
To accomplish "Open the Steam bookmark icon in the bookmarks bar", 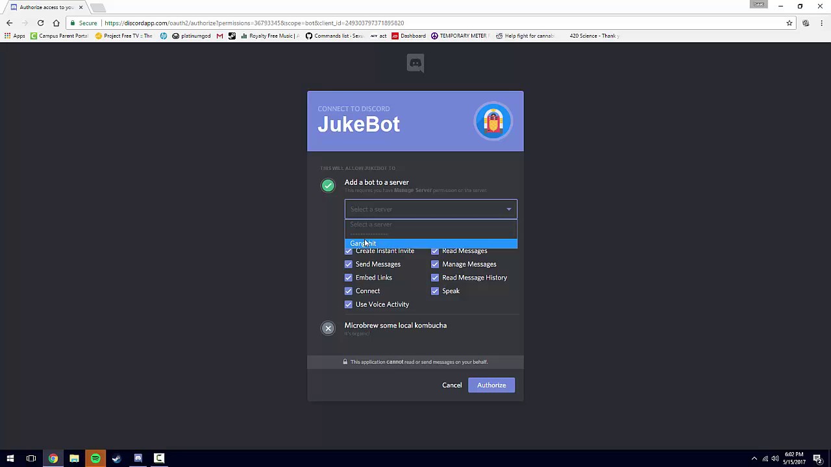I will tap(232, 36).
